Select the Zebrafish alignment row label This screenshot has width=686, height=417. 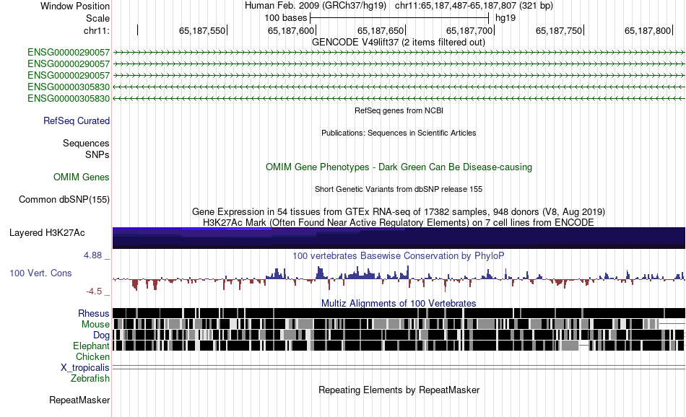click(x=90, y=378)
